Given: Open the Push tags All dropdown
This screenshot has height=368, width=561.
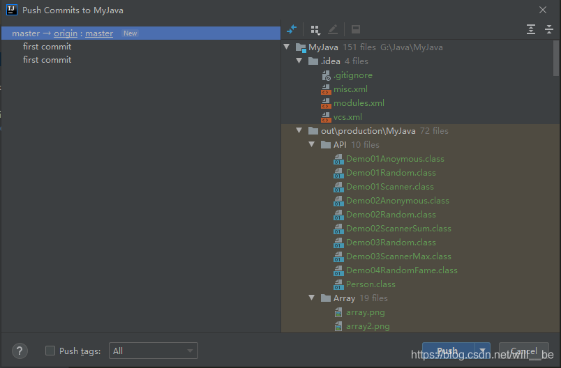Looking at the screenshot, I should (x=153, y=351).
